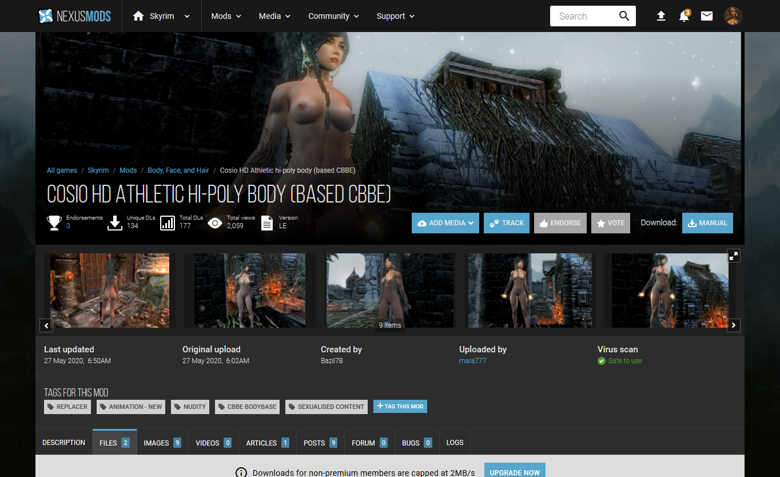The height and width of the screenshot is (477, 780).
Task: Select the Animation - New tag
Action: click(x=131, y=407)
